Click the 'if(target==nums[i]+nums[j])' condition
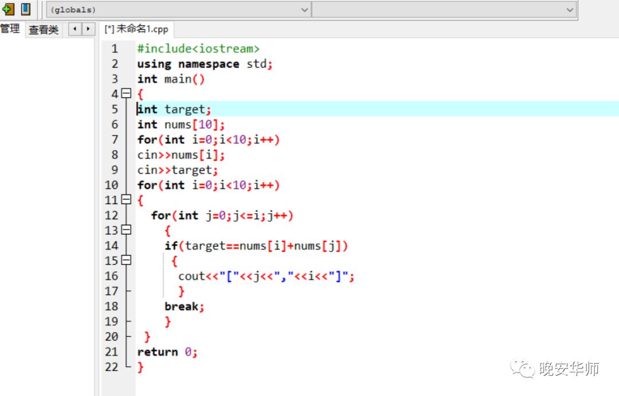Viewport: 619px width, 396px height. (x=256, y=246)
